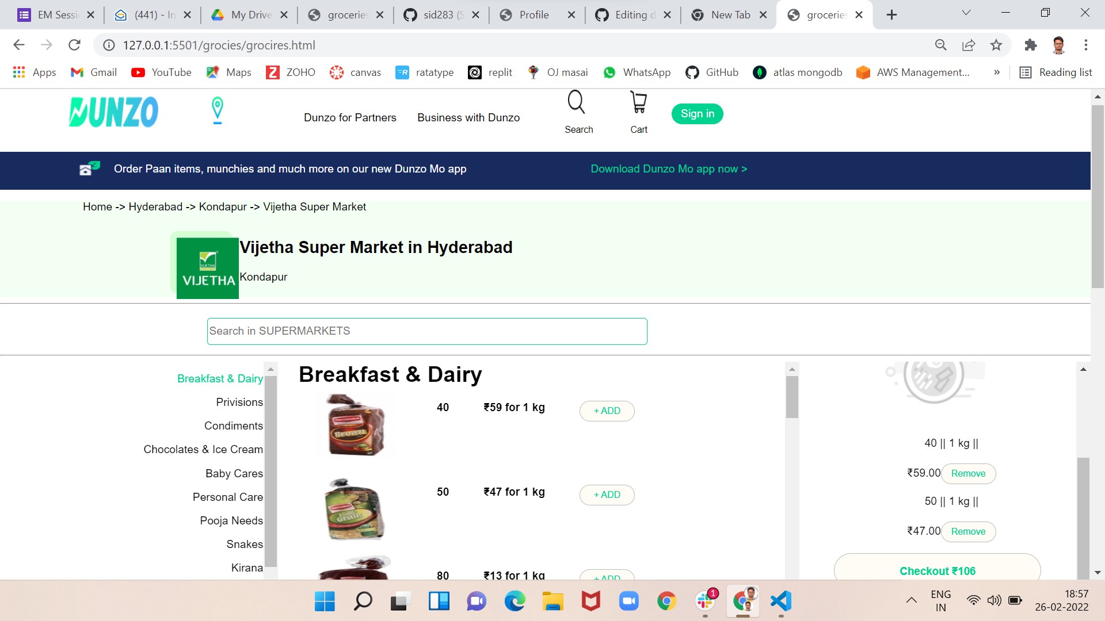Image resolution: width=1105 pixels, height=621 pixels.
Task: Open Chrome extensions puzzle icon
Action: (1030, 45)
